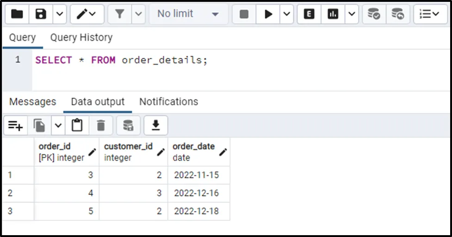This screenshot has height=237, width=452.
Task: Open the No limit rows dropdown
Action: [x=188, y=14]
